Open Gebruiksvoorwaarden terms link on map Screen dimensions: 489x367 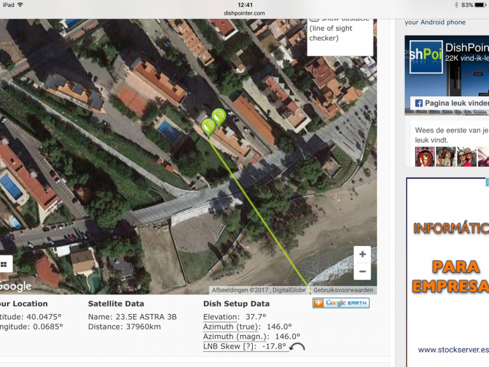pyautogui.click(x=344, y=290)
